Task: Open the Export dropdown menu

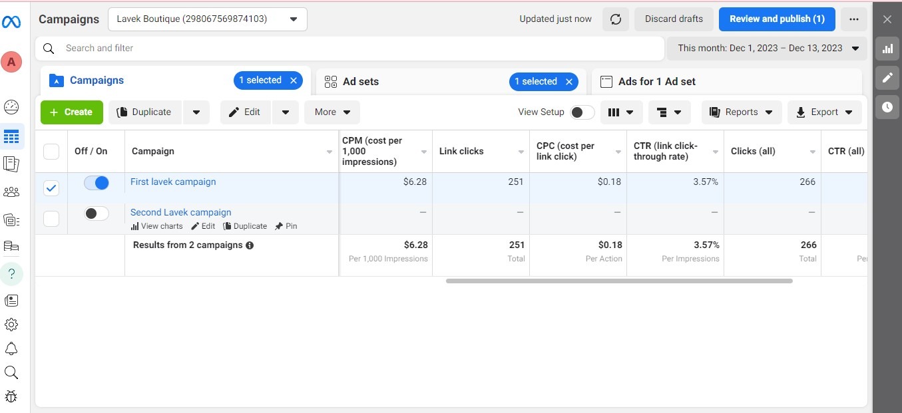Action: [824, 112]
